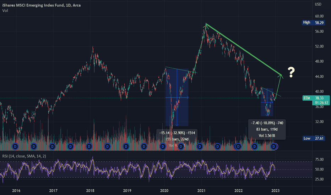Image resolution: width=331 pixels, height=195 pixels.
Task: Click the 2020 time axis label
Action: click(x=164, y=191)
